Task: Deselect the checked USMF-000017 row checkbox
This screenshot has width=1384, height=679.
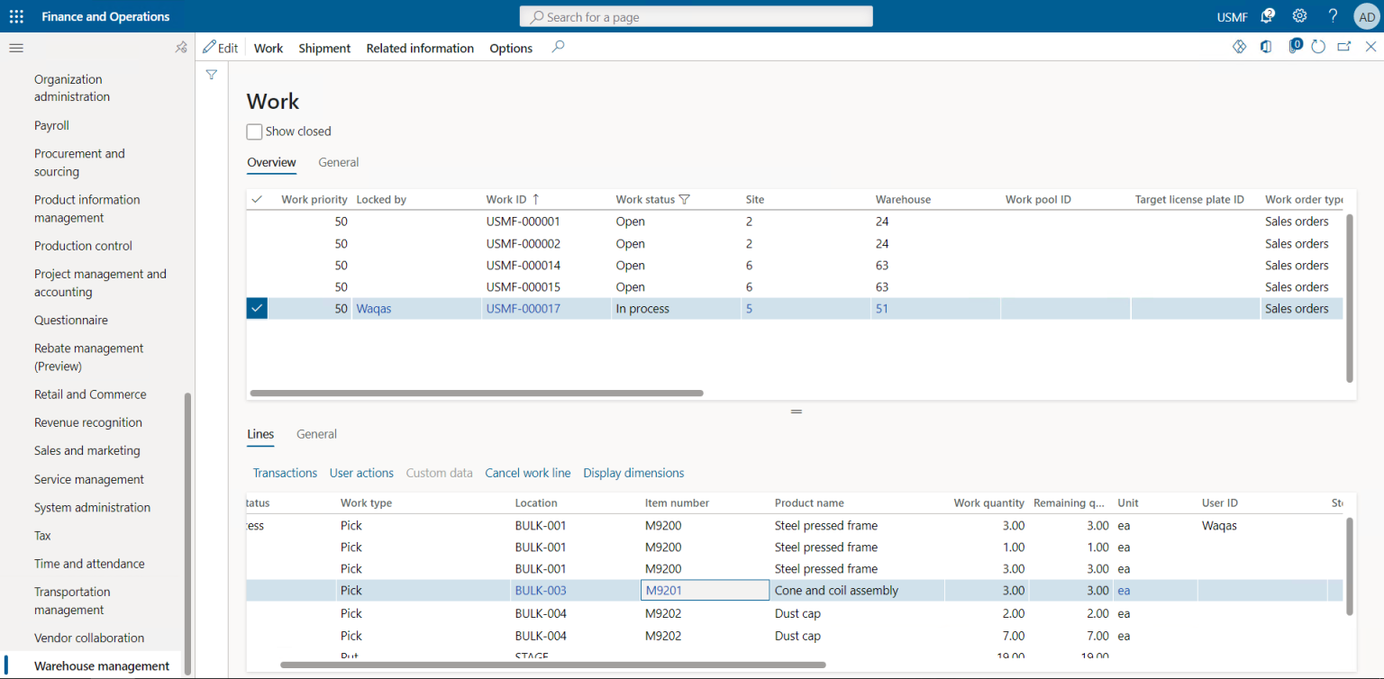Action: [257, 308]
